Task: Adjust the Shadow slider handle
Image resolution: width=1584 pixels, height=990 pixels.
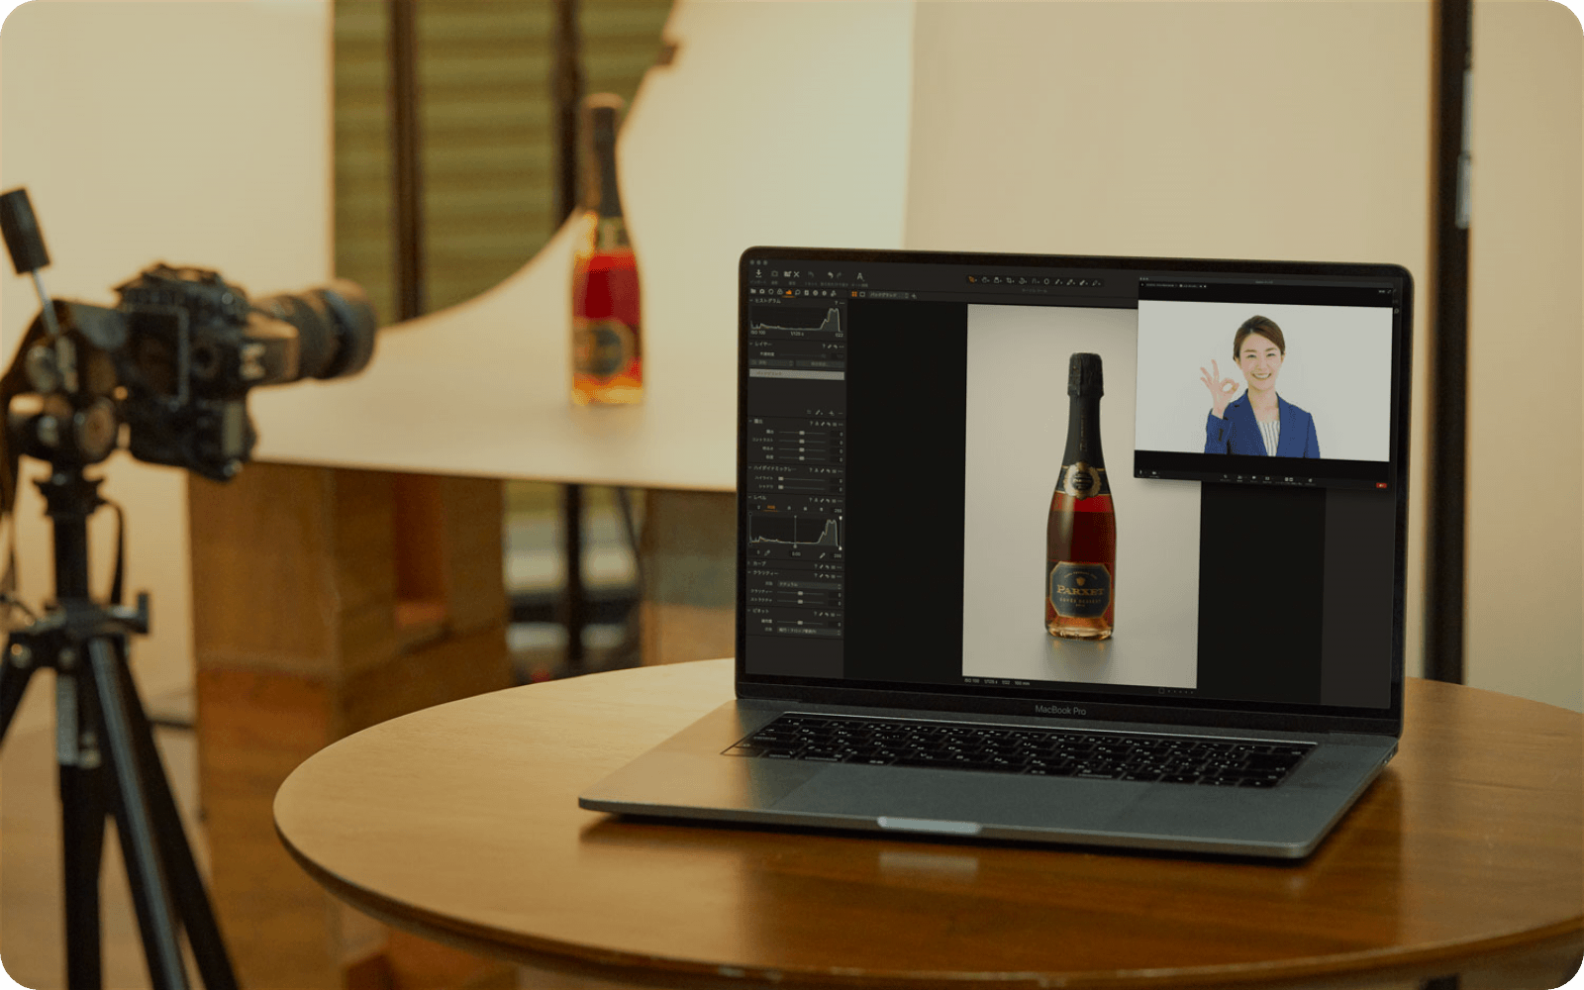Action: point(781,487)
